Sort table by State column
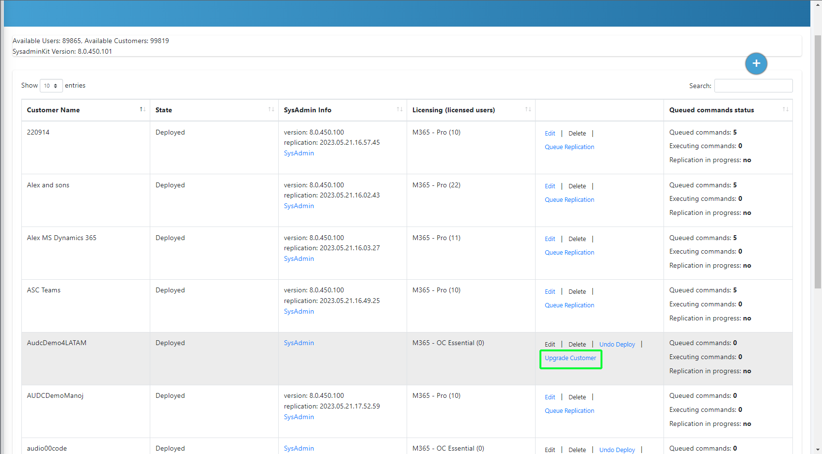 coord(271,110)
